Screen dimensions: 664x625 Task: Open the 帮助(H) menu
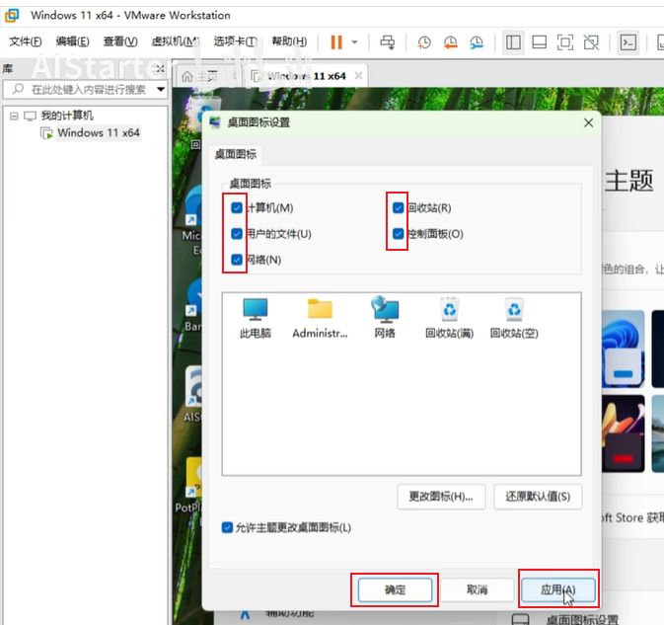tap(286, 41)
